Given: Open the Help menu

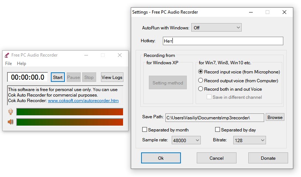Looking at the screenshot, I should coord(21,64).
